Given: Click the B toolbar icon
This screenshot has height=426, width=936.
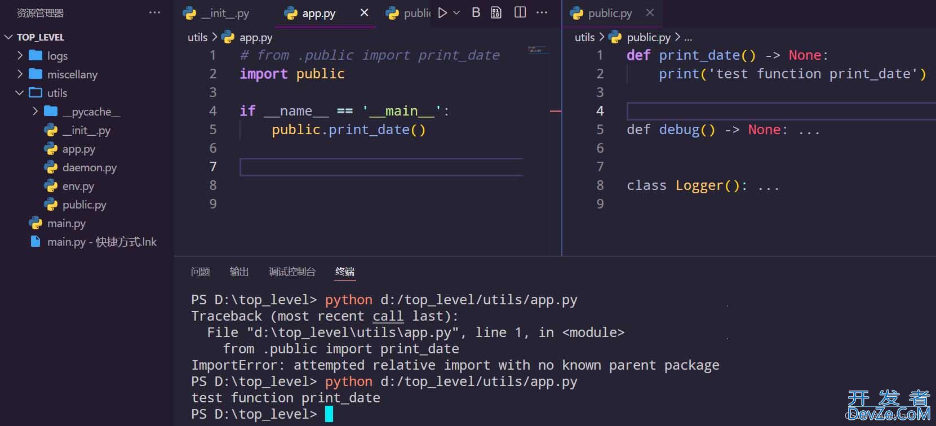Looking at the screenshot, I should [476, 12].
